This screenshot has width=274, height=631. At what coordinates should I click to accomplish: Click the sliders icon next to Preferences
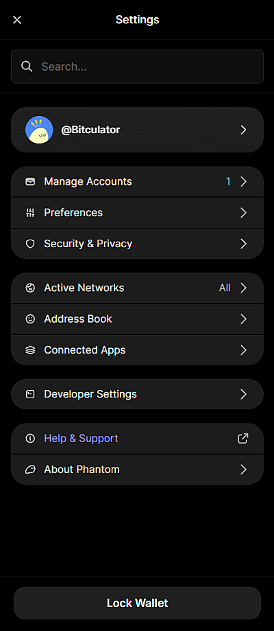[30, 212]
